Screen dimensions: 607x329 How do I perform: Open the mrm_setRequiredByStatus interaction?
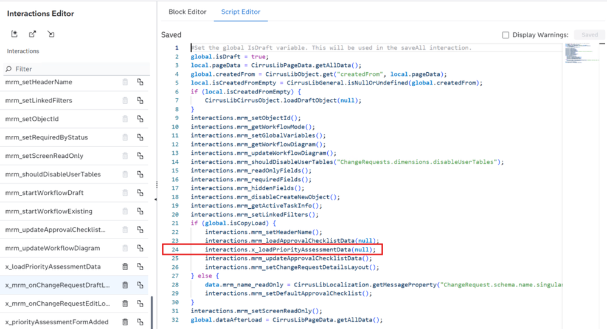[46, 137]
